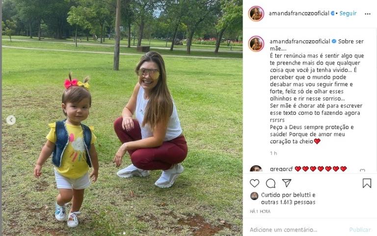Like the gregorcf comment with small heart
Screen dimensions: 377x236
click(363, 170)
